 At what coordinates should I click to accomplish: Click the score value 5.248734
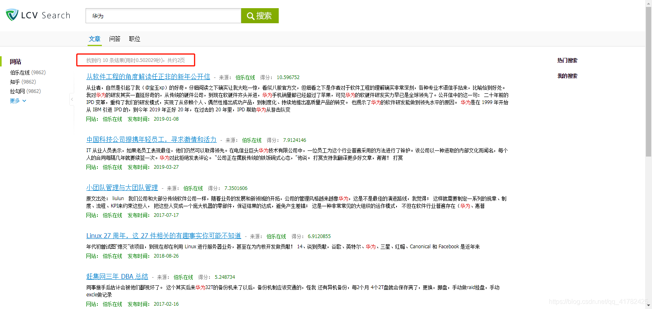(x=225, y=277)
